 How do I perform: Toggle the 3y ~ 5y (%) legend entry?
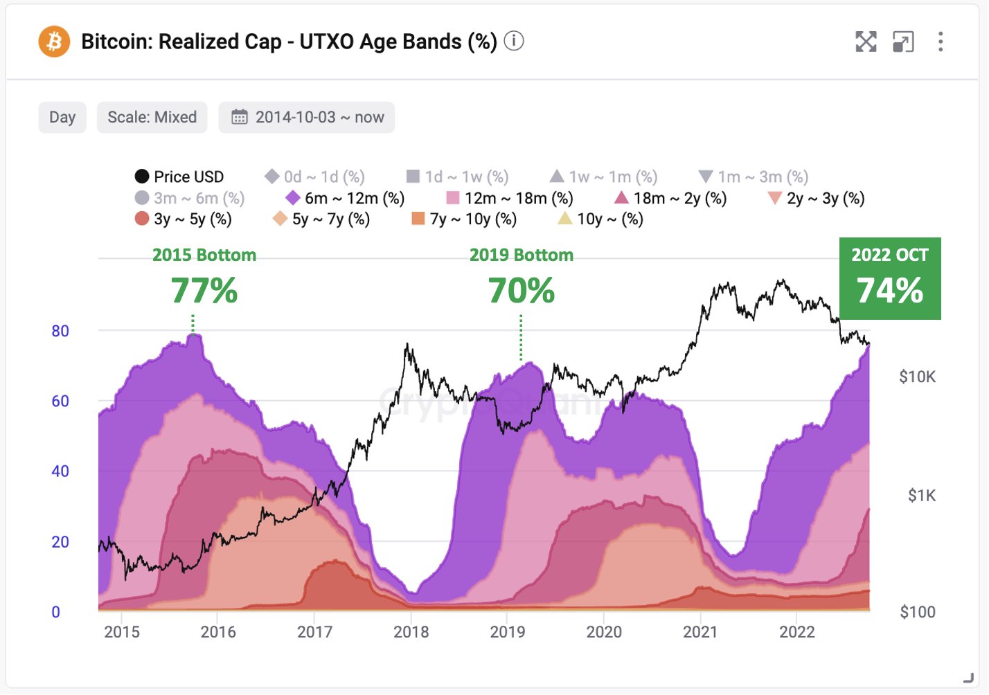[x=183, y=219]
